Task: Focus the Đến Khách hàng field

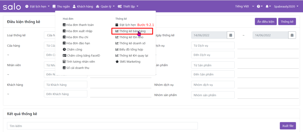Action: pyautogui.click(x=66, y=94)
